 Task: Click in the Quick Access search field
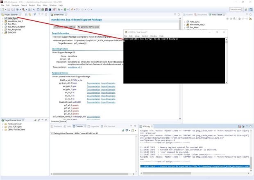tap(235, 9)
